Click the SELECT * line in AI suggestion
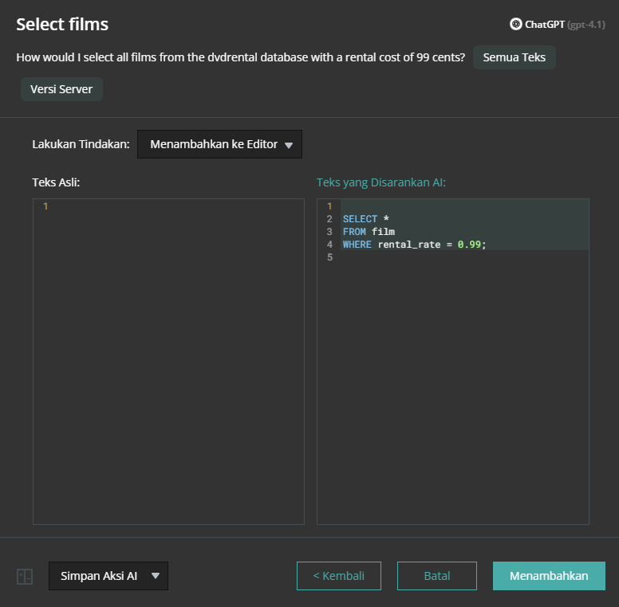619x607 pixels. pyautogui.click(x=365, y=219)
